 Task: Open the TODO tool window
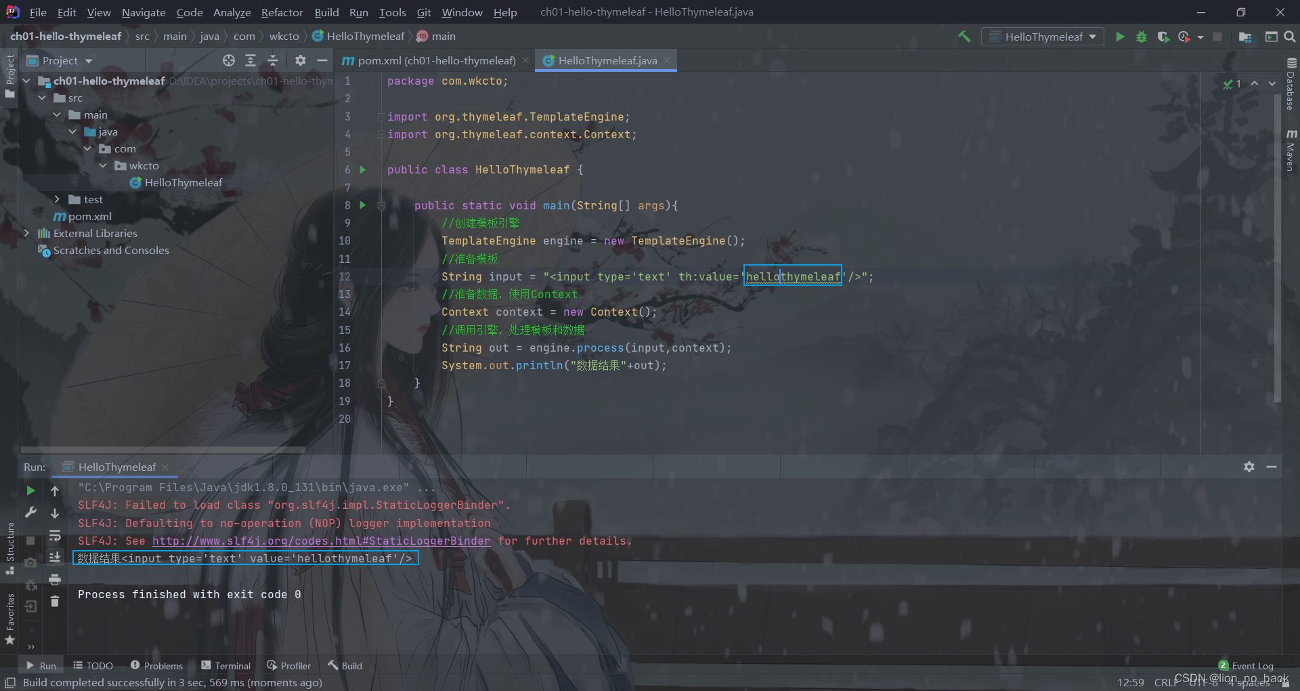point(93,666)
